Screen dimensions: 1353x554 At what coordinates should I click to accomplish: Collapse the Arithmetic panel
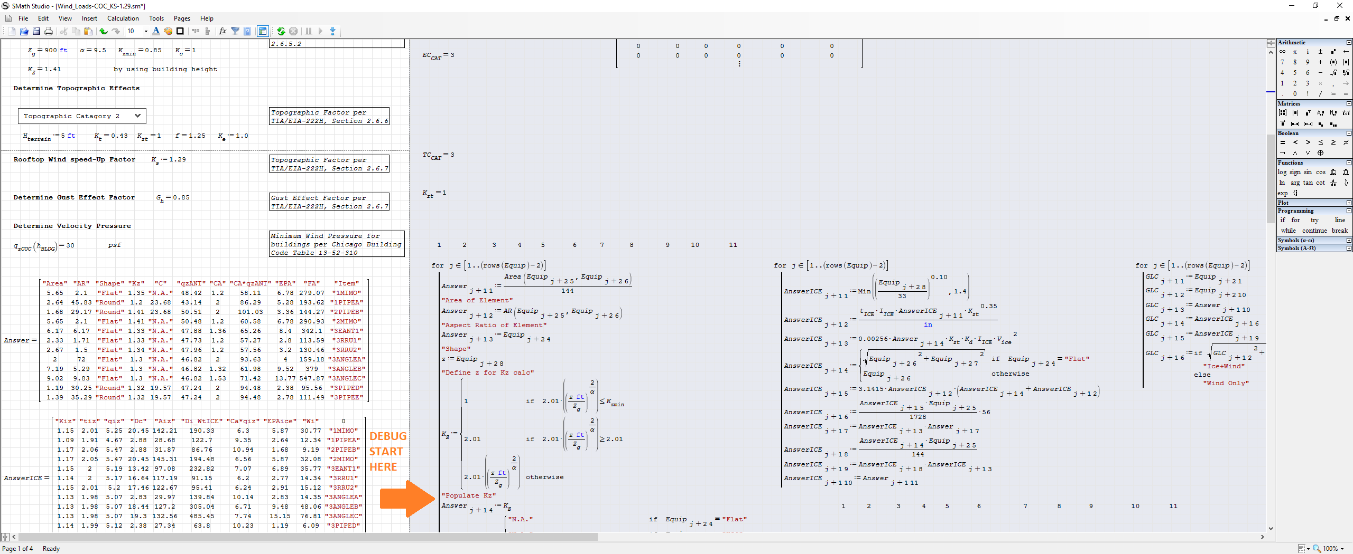coord(1349,42)
